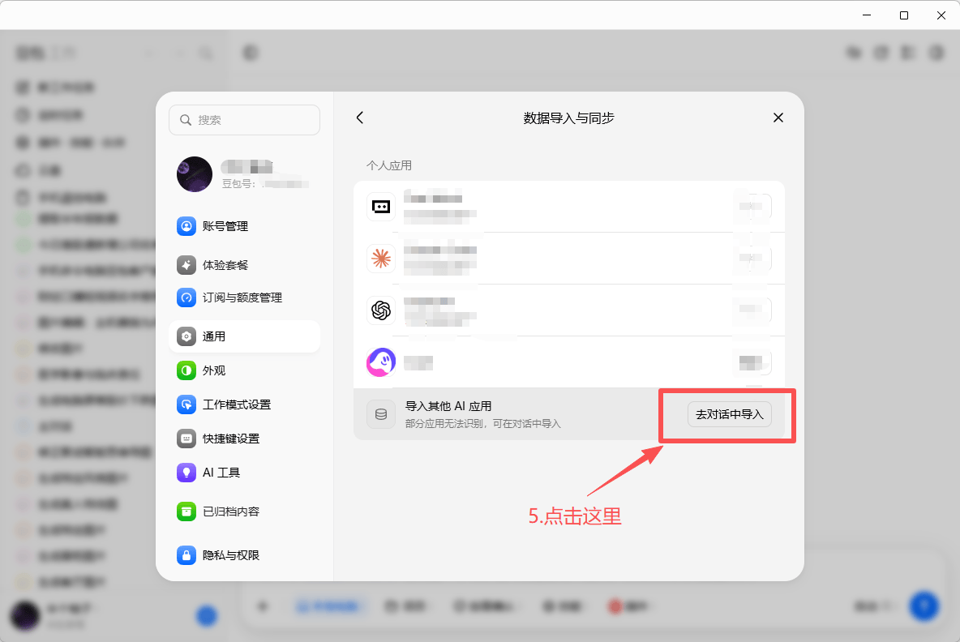Click the 已归档内容 archive box icon
This screenshot has height=642, width=960.
186,511
